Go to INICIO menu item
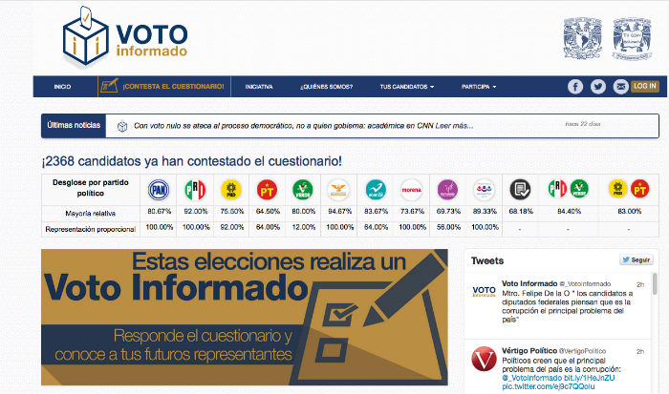 (62, 87)
